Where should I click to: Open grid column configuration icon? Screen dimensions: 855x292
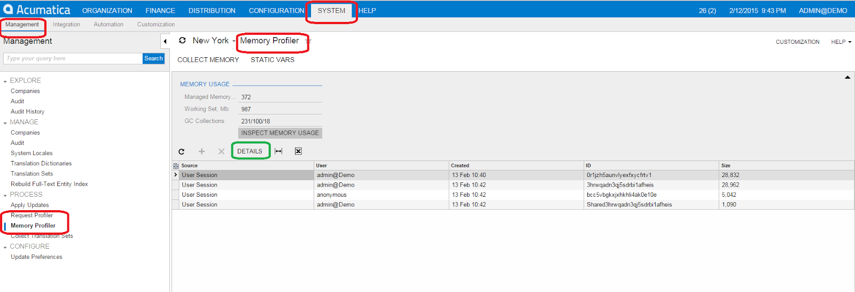click(x=175, y=166)
